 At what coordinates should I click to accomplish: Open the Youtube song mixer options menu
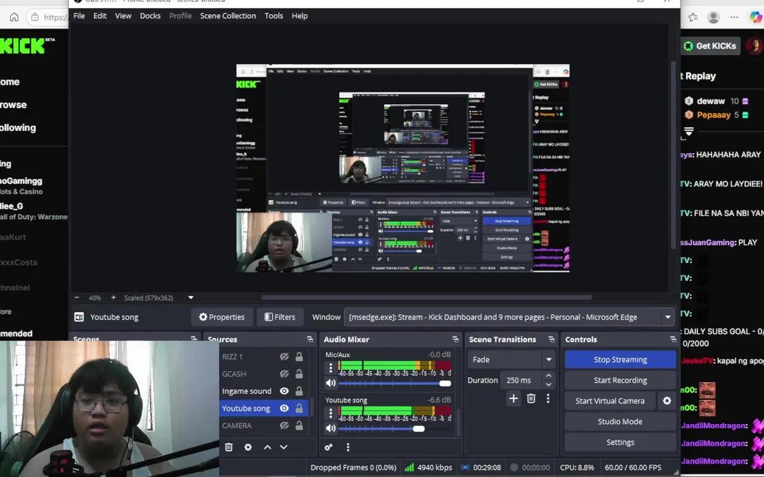click(330, 412)
